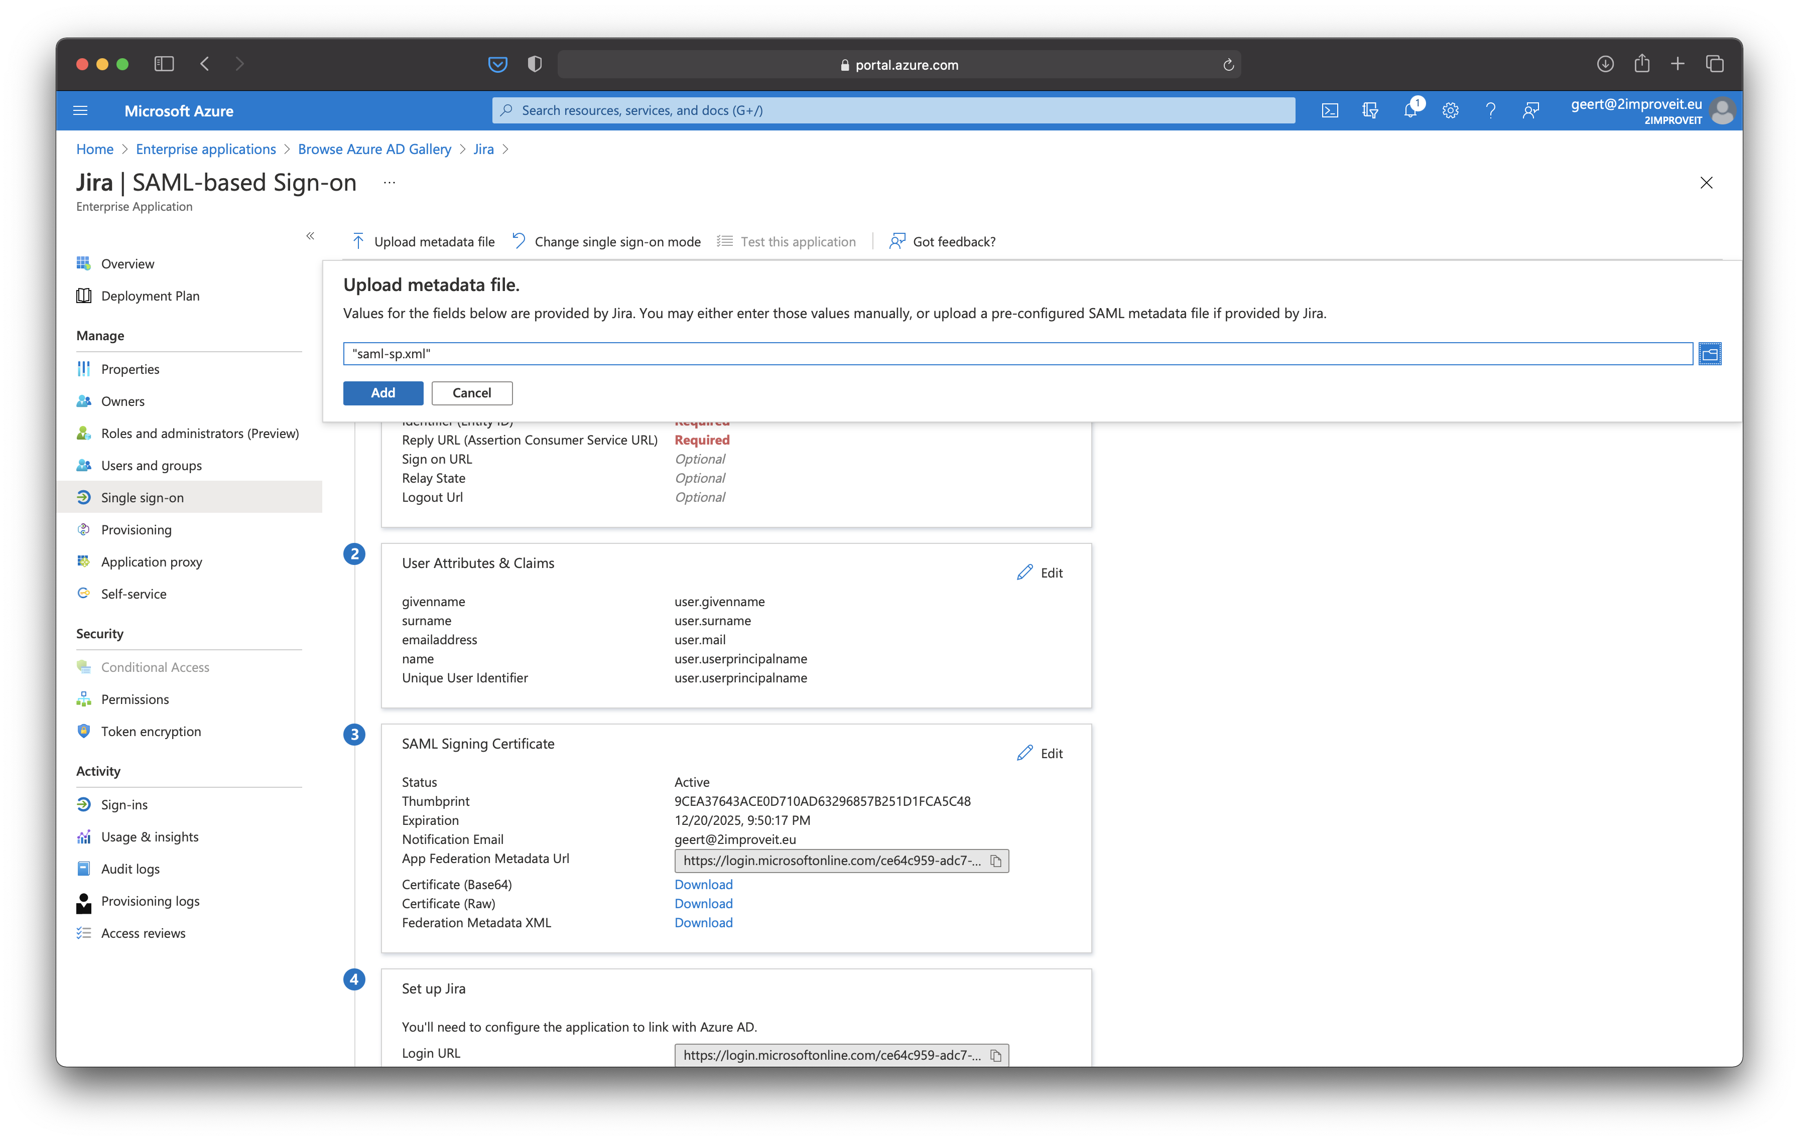Image resolution: width=1799 pixels, height=1141 pixels.
Task: Open the Pocket extension icon
Action: pyautogui.click(x=497, y=65)
